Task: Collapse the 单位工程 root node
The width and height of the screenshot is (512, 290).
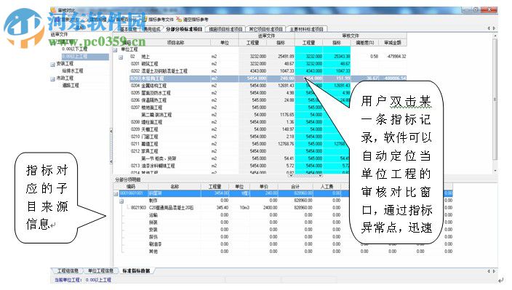Action: (x=115, y=50)
